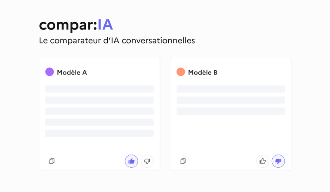
Task: Click the orange Modèle B avatar dot
Action: point(181,72)
